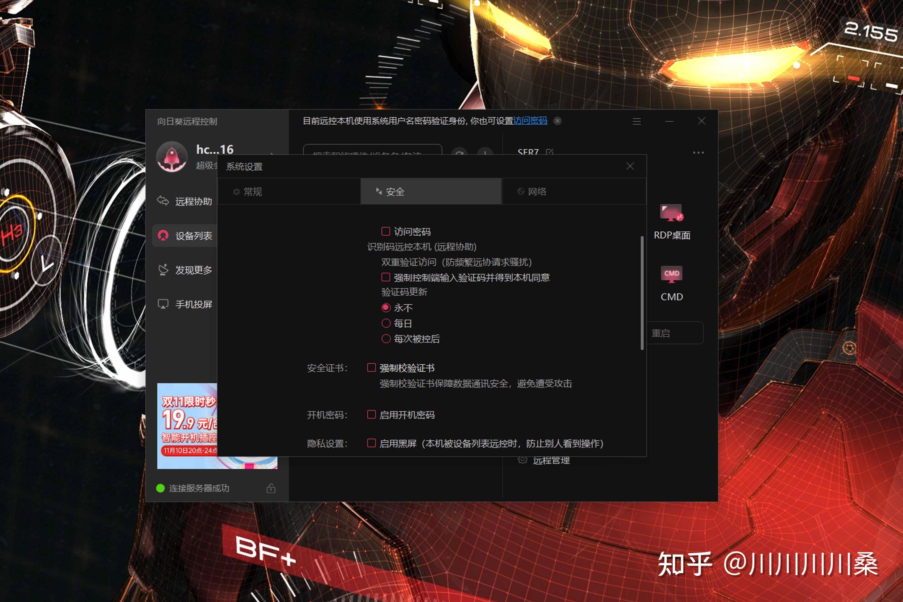Click the rocket avatar profile picture
Image resolution: width=903 pixels, height=602 pixels.
click(171, 157)
